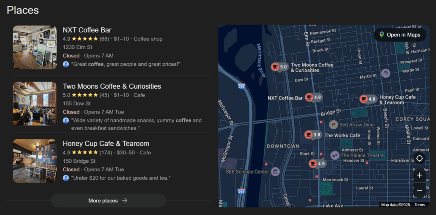436x215 pixels.
Task: Click the Two Moons Coffee photo thumbnail
Action: [35, 104]
